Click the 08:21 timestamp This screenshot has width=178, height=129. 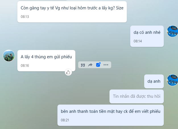click(x=65, y=120)
